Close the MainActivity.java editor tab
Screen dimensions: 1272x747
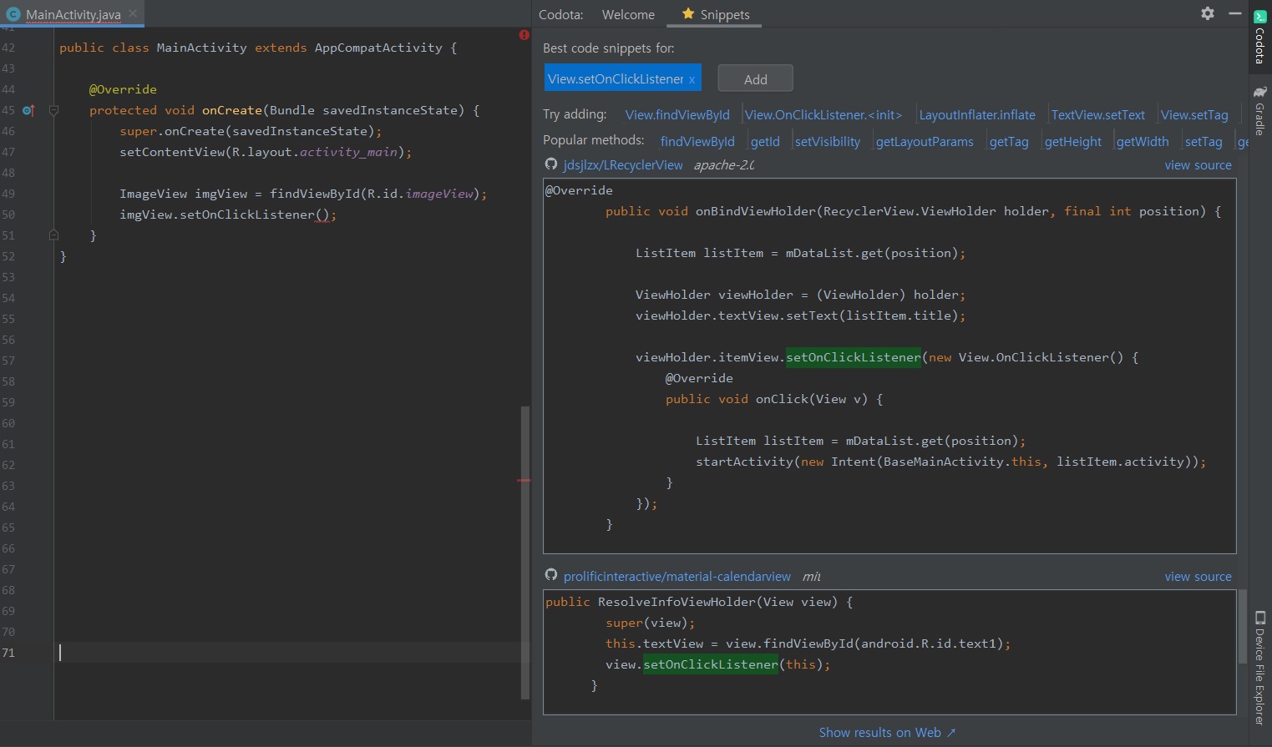133,14
